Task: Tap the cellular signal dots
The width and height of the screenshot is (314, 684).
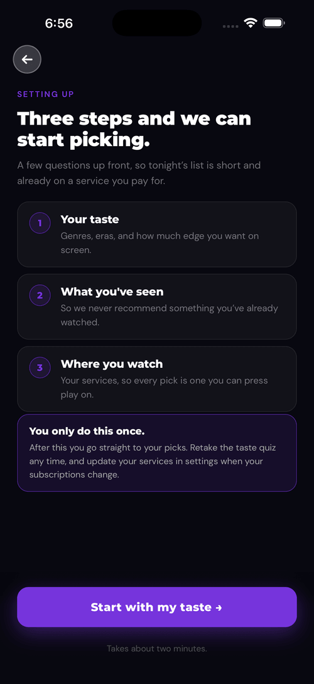Action: 230,26
